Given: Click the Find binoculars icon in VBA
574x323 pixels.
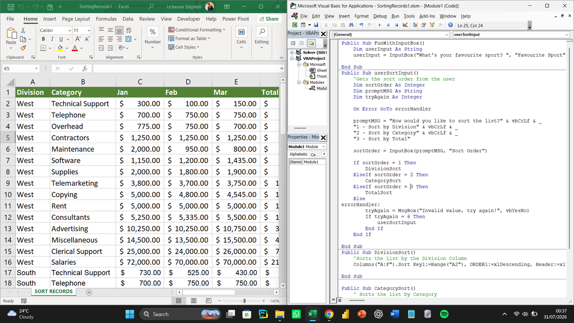Looking at the screenshot, I should coord(351,25).
